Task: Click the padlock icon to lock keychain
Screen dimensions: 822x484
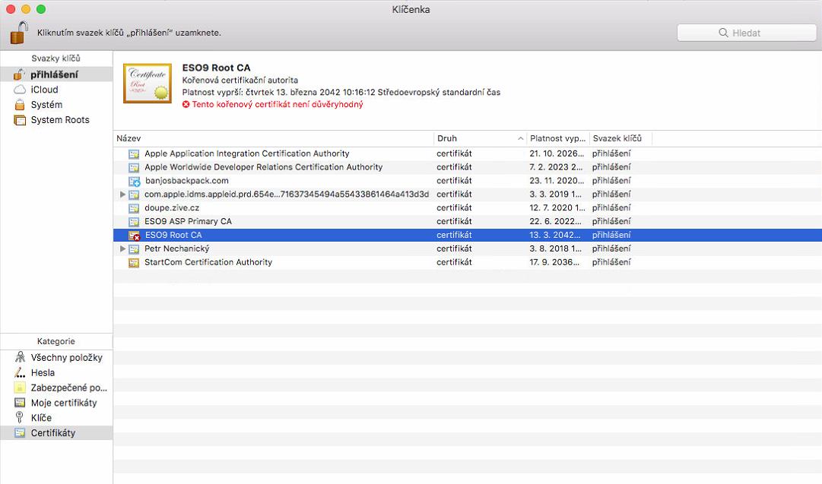Action: pos(20,33)
